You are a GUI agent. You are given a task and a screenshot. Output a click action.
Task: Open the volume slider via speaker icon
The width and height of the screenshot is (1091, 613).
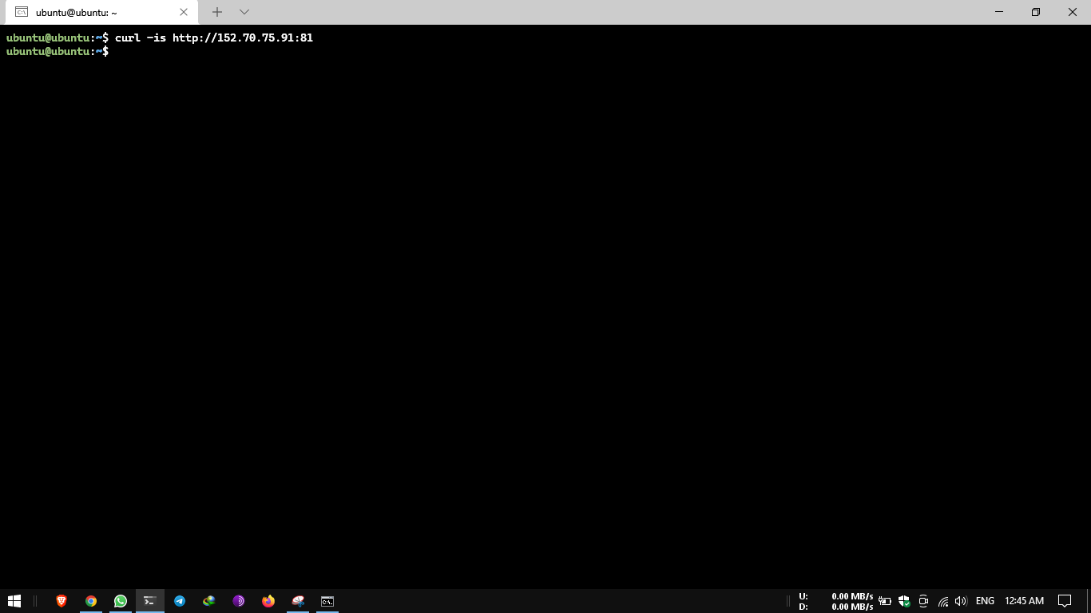click(960, 601)
